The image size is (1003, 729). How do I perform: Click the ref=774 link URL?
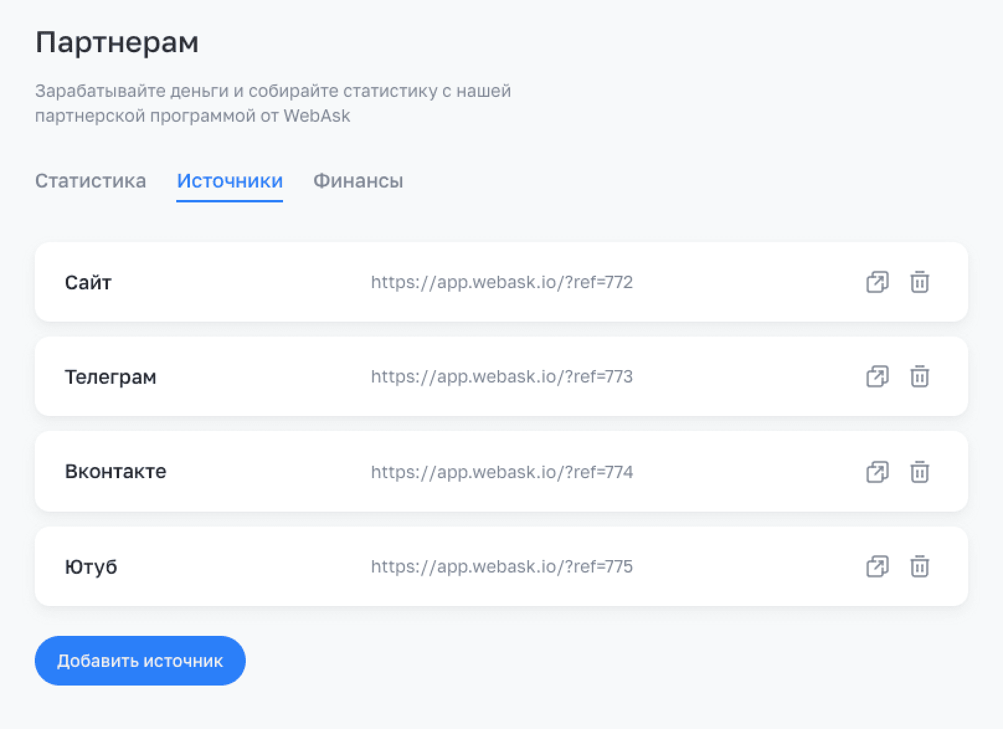[x=502, y=472]
